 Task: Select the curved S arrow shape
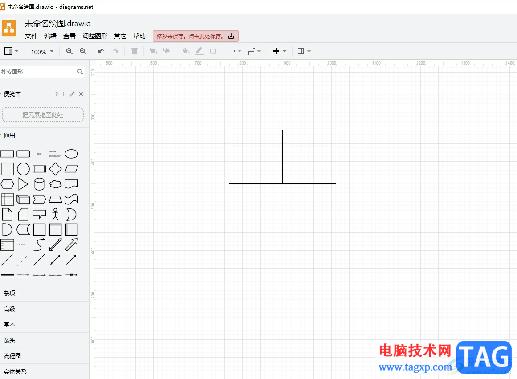pyautogui.click(x=39, y=245)
